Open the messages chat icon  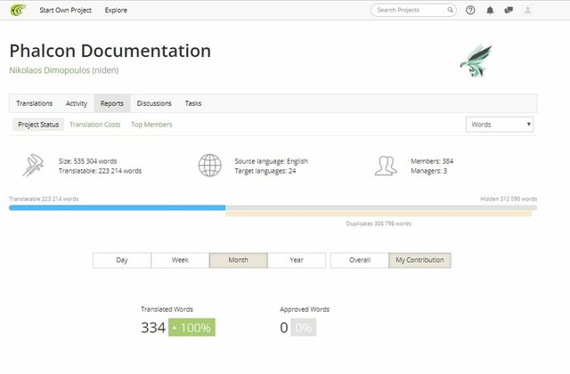(x=509, y=10)
